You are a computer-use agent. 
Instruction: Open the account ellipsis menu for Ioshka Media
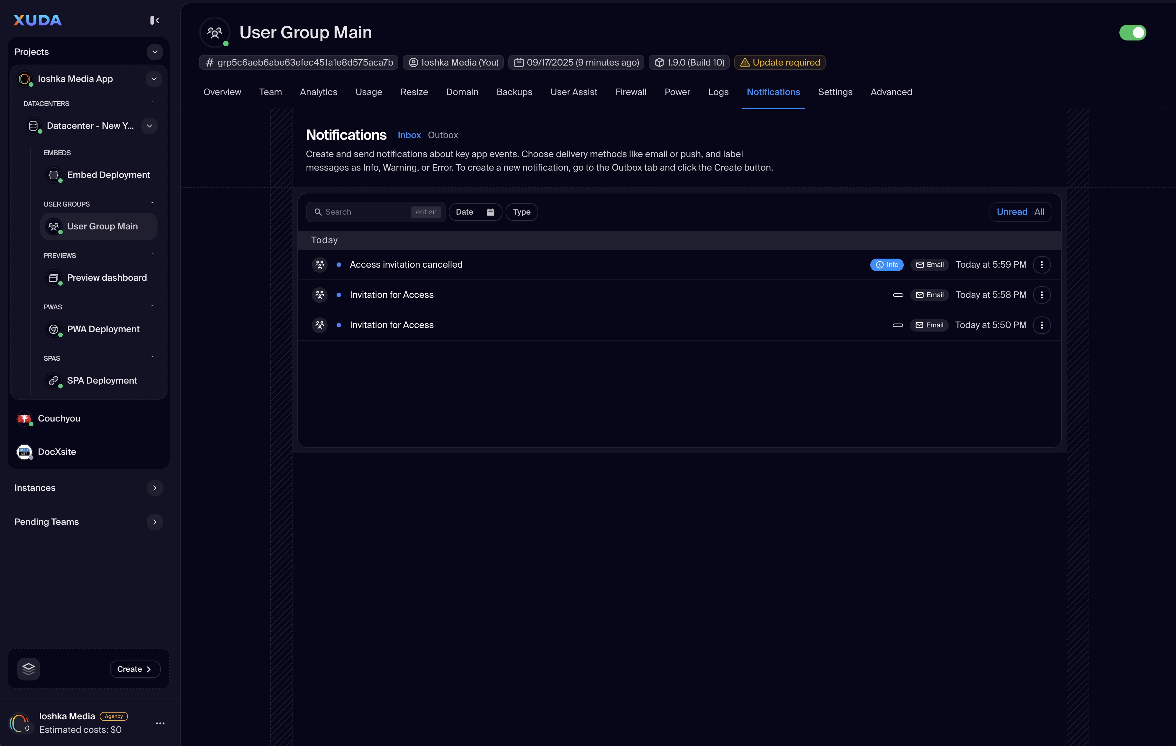coord(160,723)
